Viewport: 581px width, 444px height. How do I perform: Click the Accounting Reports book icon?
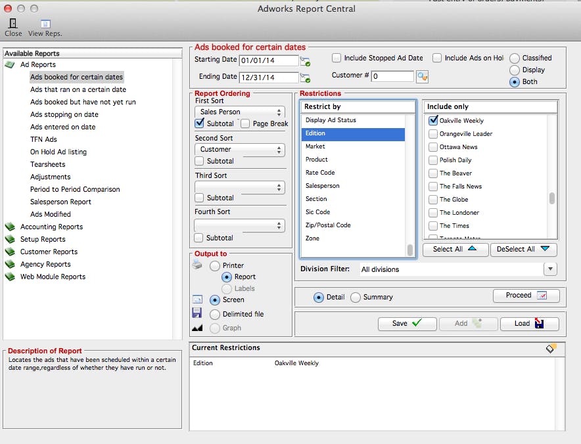point(10,227)
